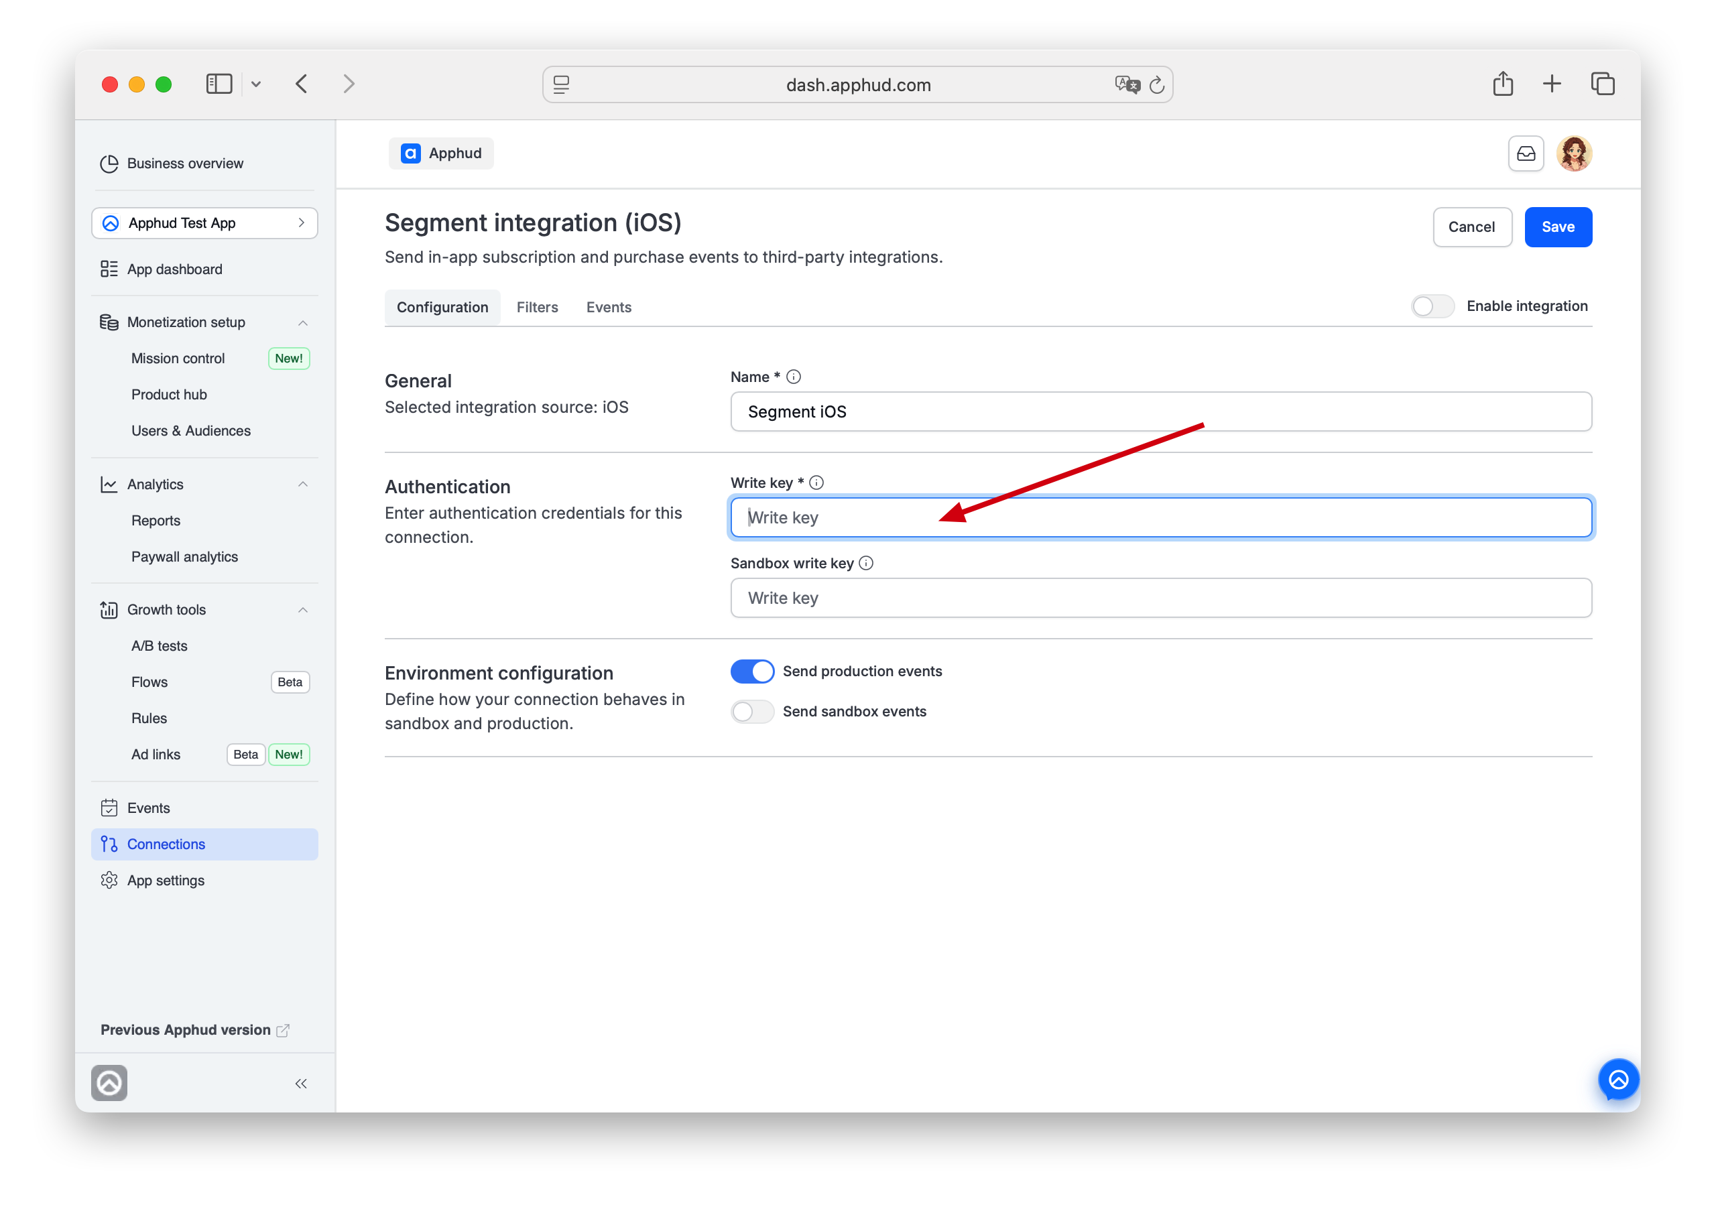The height and width of the screenshot is (1213, 1716).
Task: Open the inbox notifications icon
Action: point(1526,154)
